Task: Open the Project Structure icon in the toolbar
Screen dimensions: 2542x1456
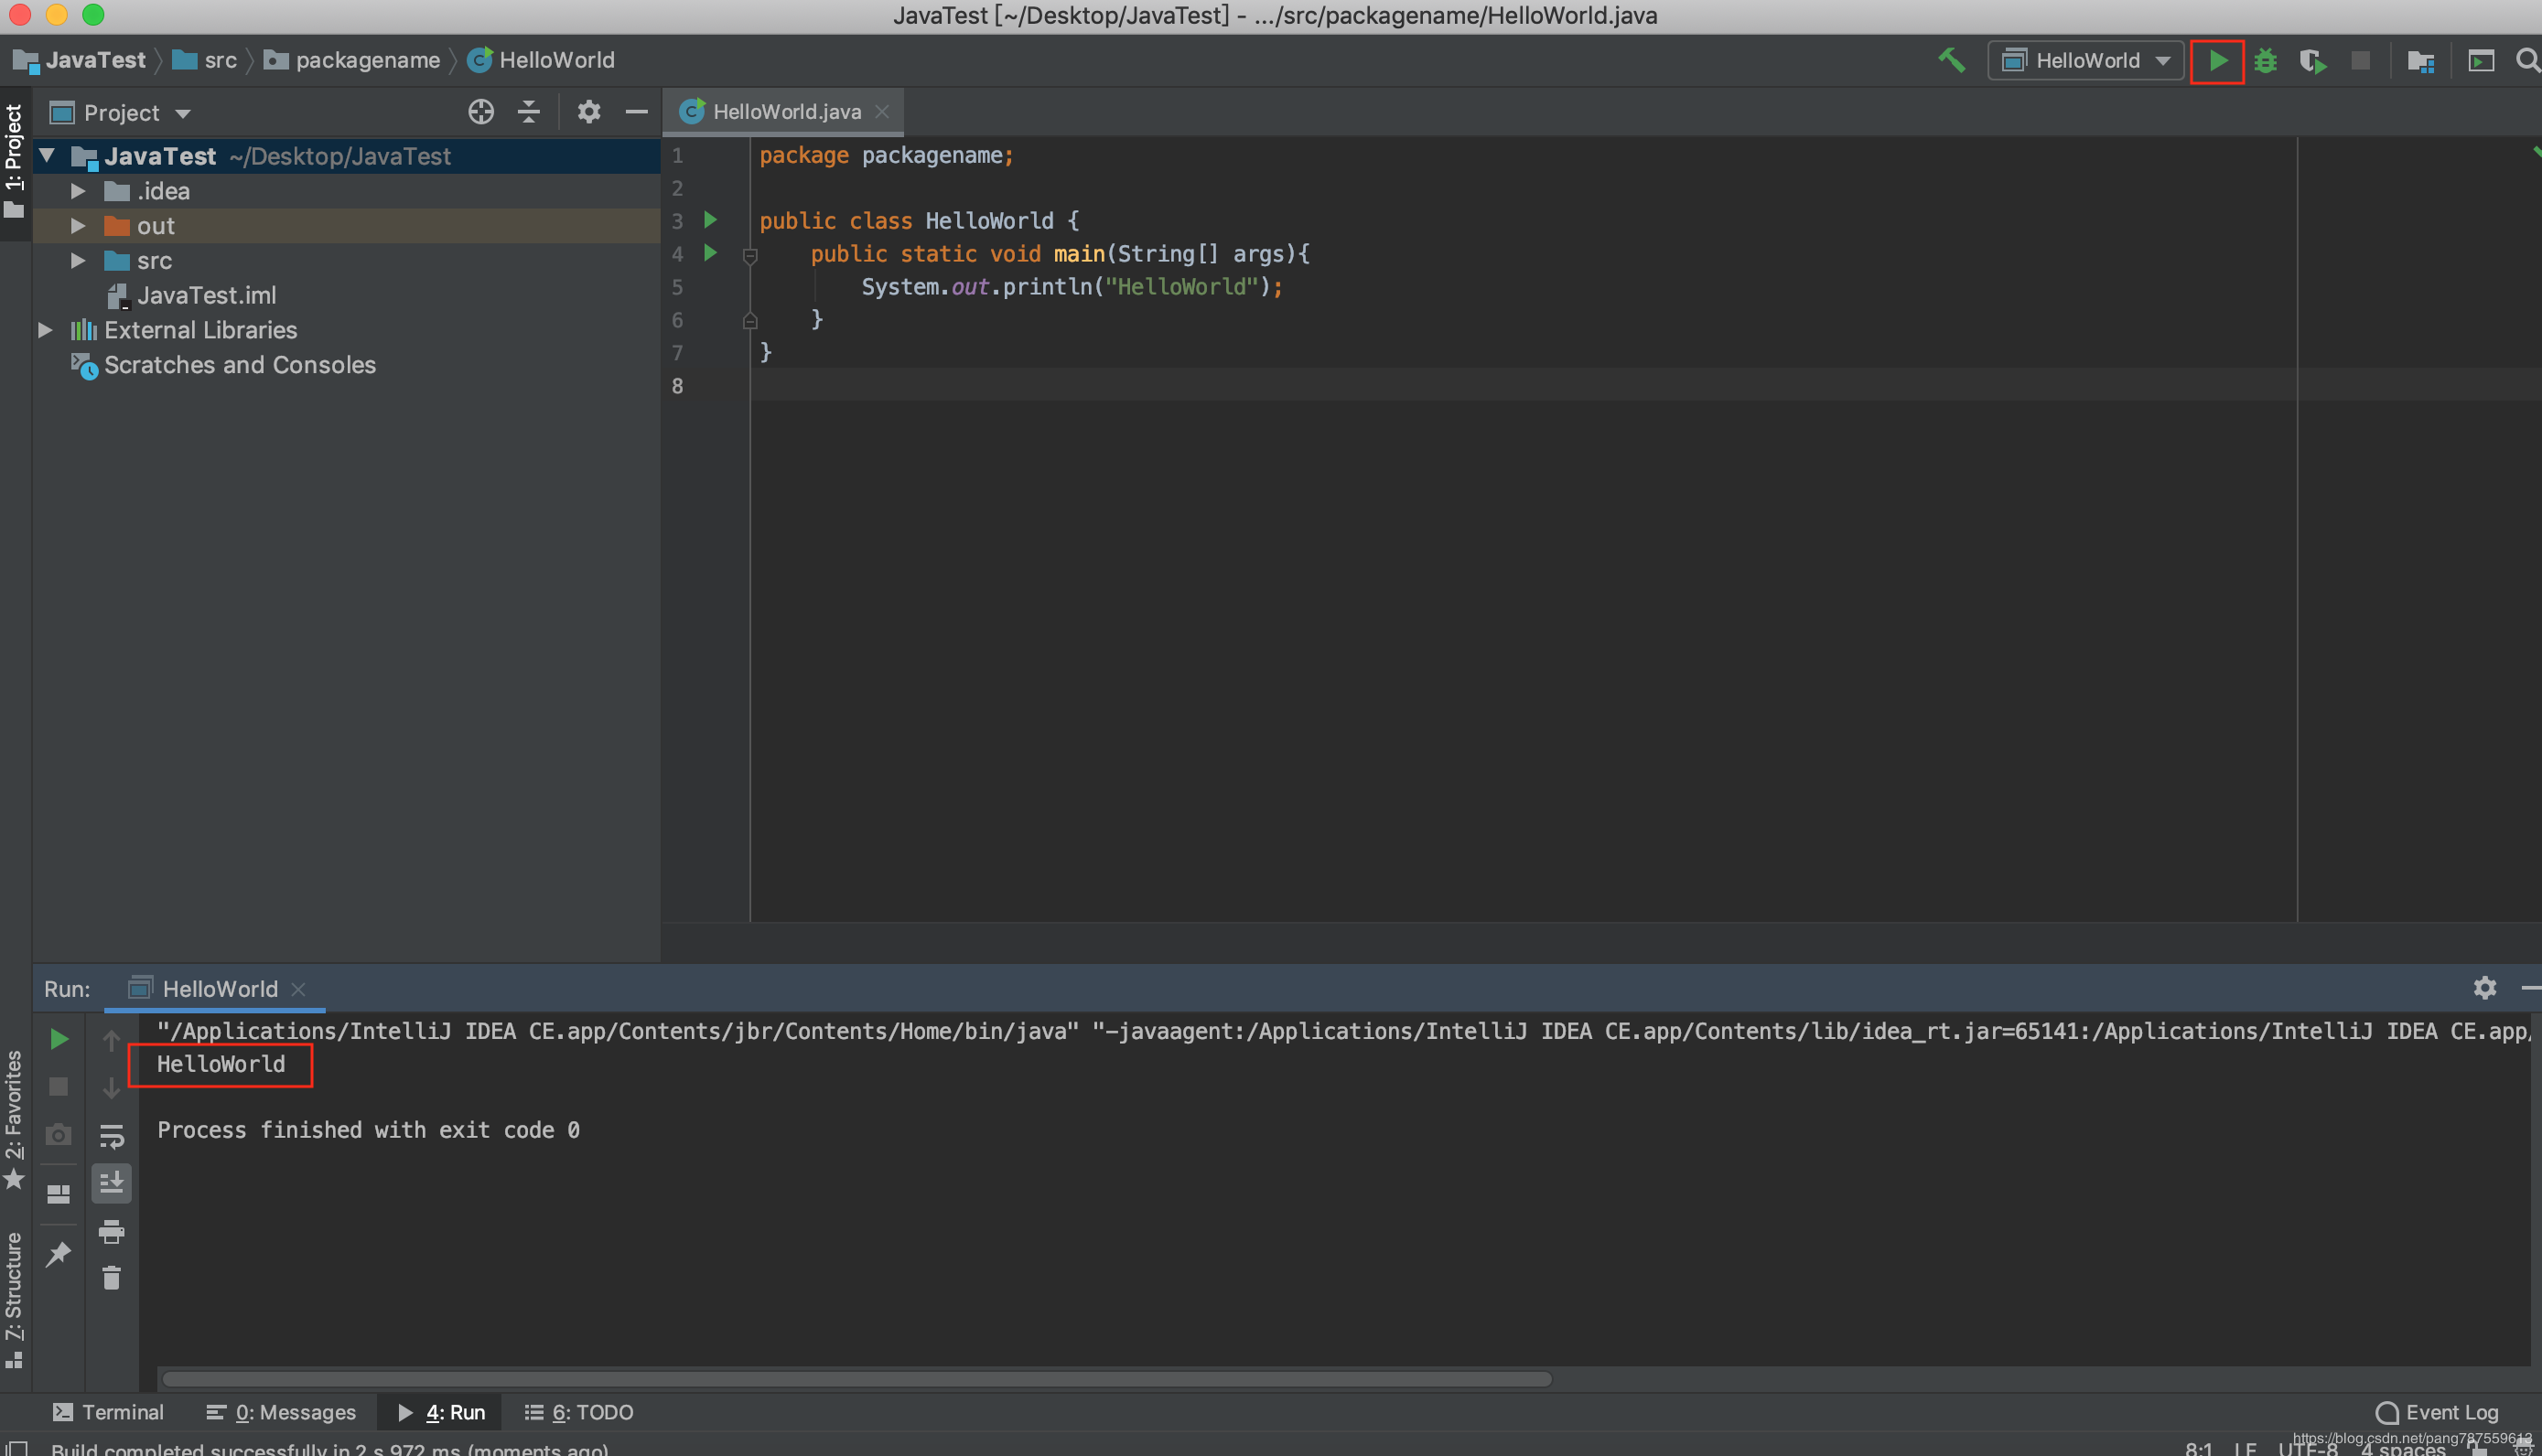Action: (x=2420, y=61)
